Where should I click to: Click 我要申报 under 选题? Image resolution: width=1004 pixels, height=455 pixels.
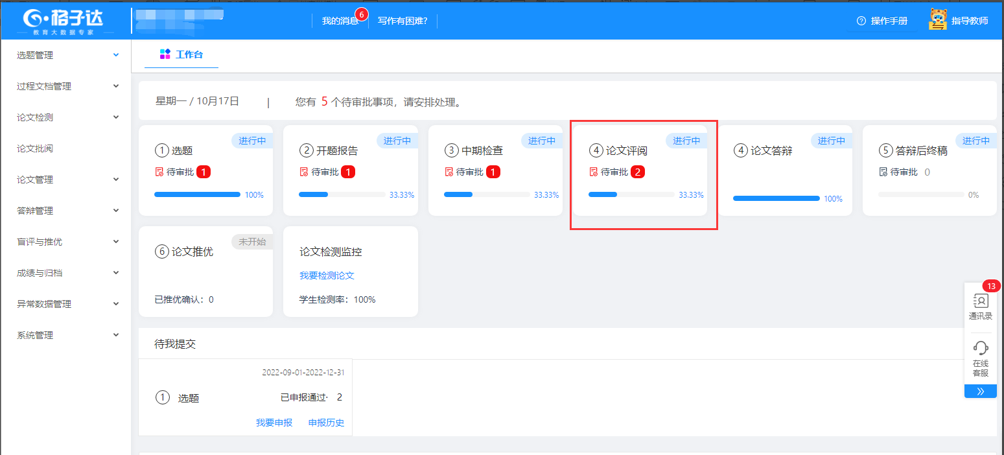[274, 423]
